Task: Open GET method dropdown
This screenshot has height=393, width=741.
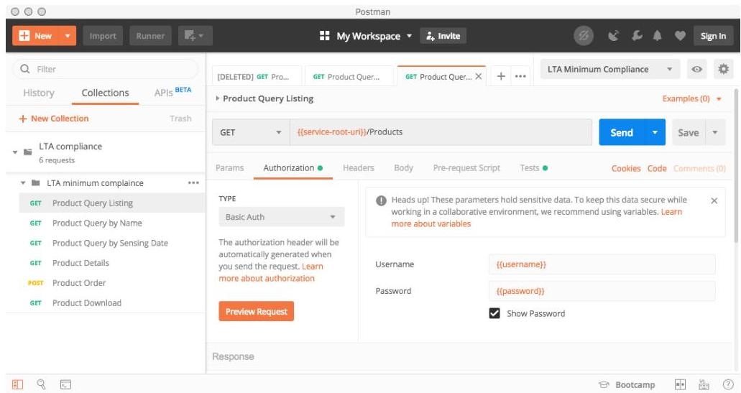Action: click(x=250, y=132)
